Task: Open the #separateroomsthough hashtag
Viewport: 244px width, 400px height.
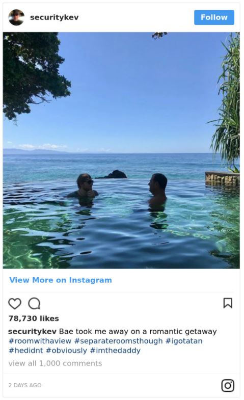Action: coord(118,341)
